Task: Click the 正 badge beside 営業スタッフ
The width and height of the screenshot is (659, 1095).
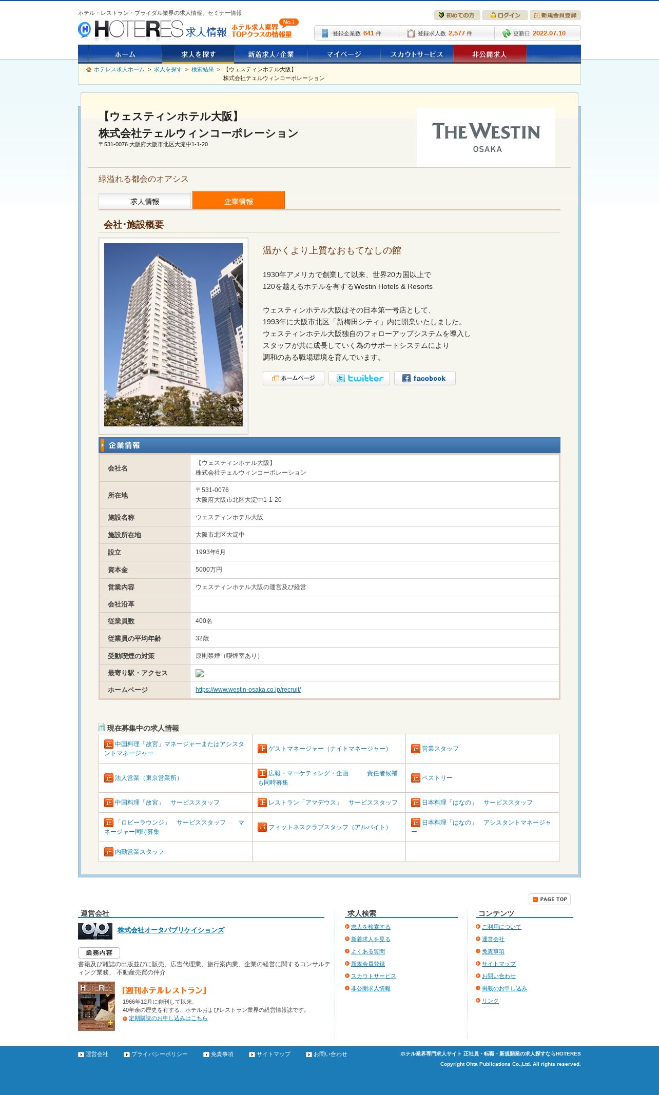Action: click(416, 749)
